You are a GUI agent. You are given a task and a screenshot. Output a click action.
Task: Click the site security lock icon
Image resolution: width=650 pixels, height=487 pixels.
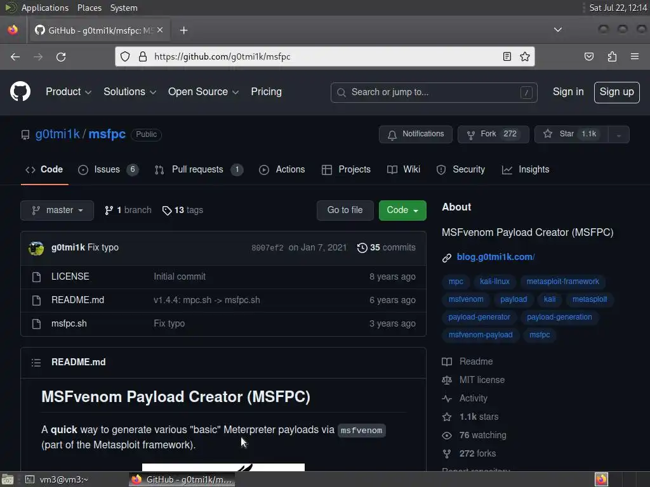pyautogui.click(x=143, y=56)
